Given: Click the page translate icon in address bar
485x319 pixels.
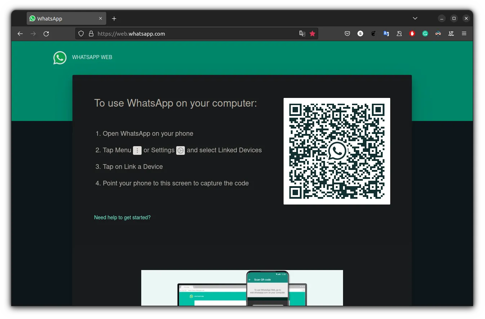Looking at the screenshot, I should [302, 33].
